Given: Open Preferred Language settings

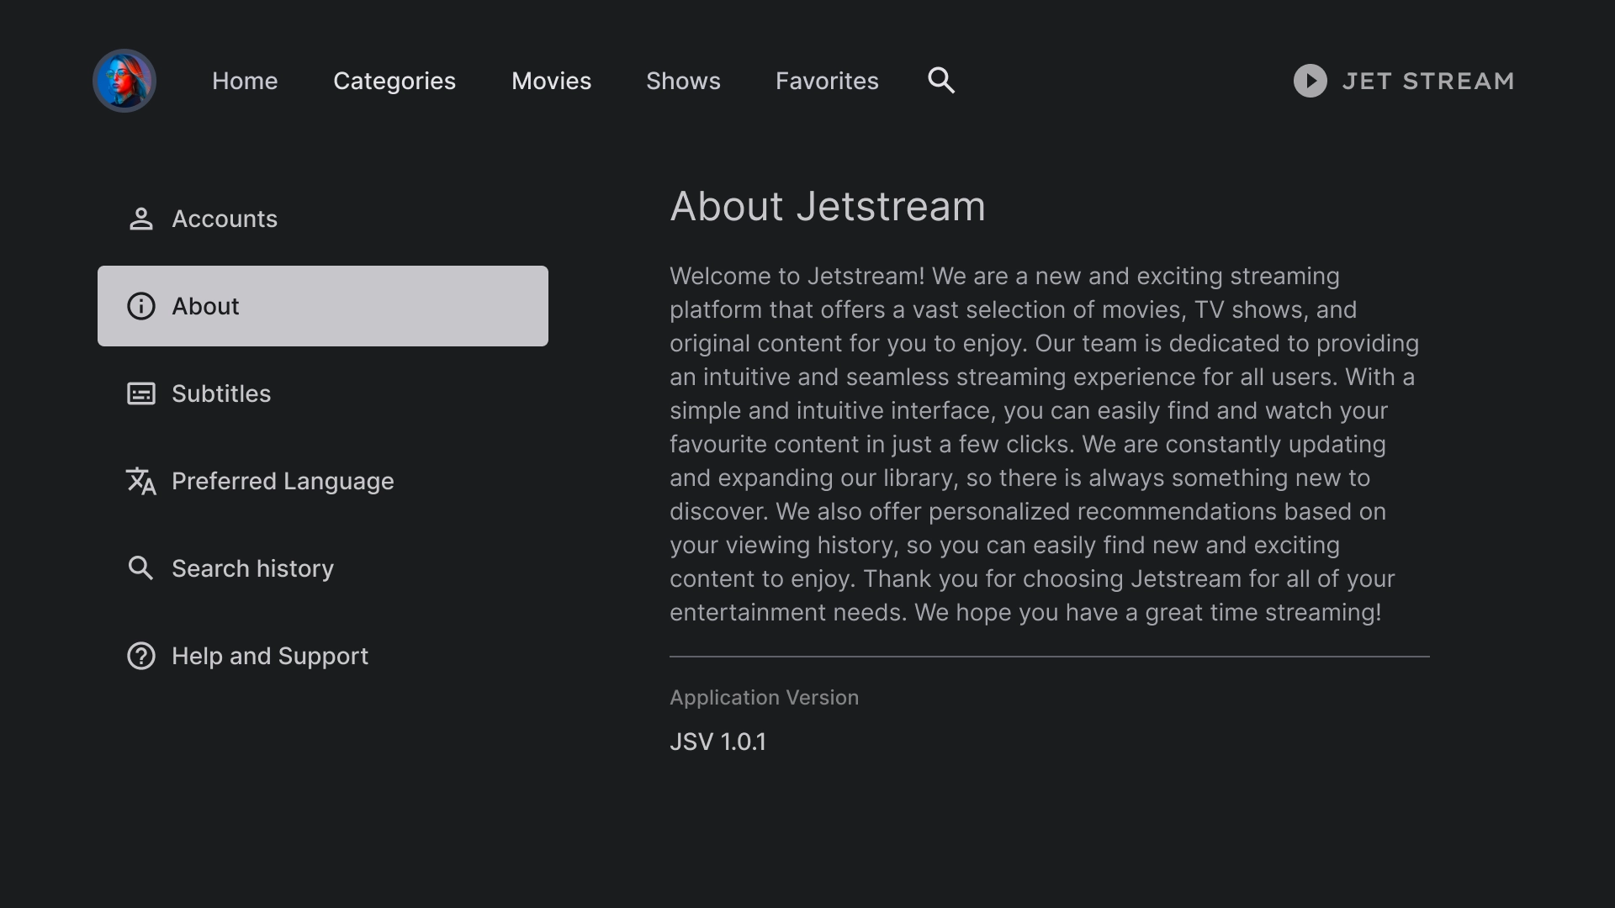Looking at the screenshot, I should 283,481.
